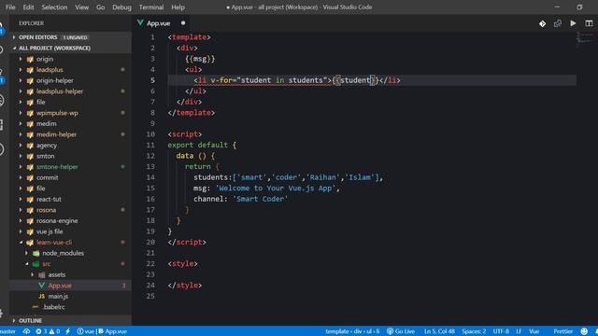The width and height of the screenshot is (598, 336).
Task: Click the commit folder icon
Action: [x=30, y=178]
